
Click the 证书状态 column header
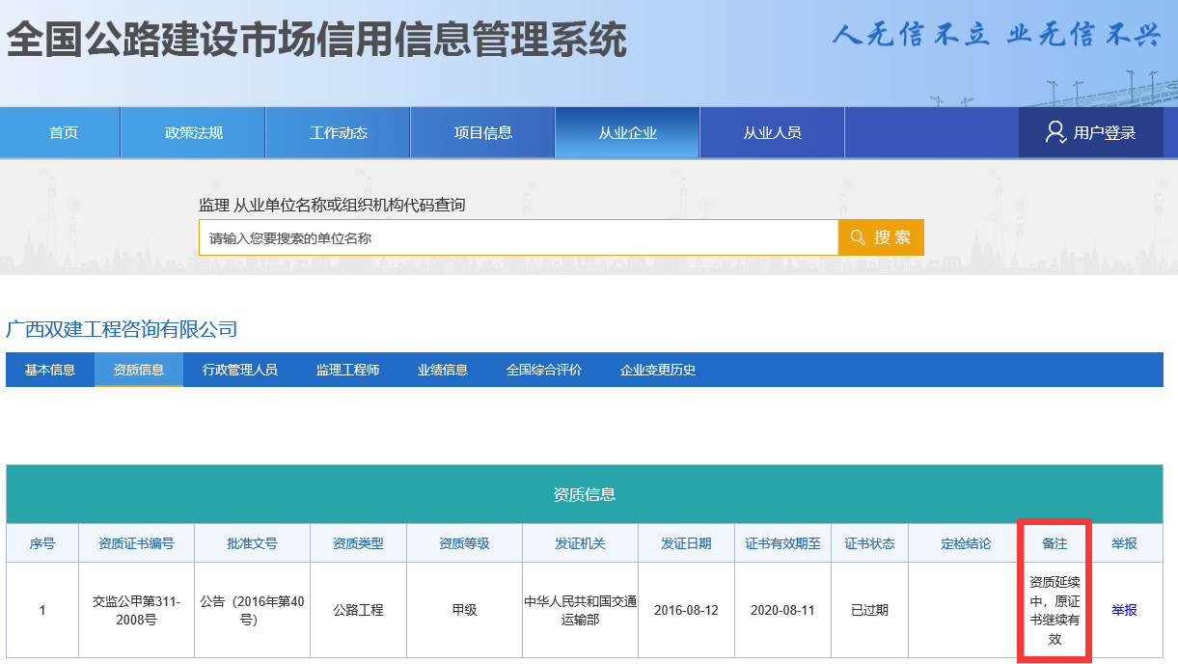[869, 543]
